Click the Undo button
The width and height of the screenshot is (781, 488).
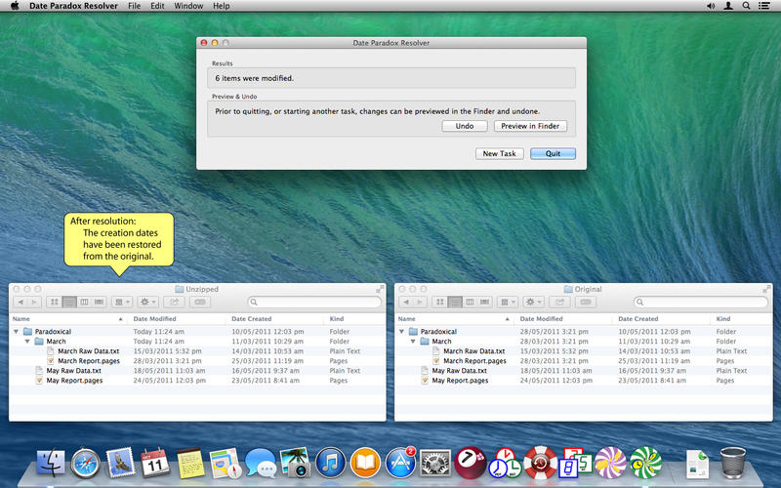click(465, 126)
